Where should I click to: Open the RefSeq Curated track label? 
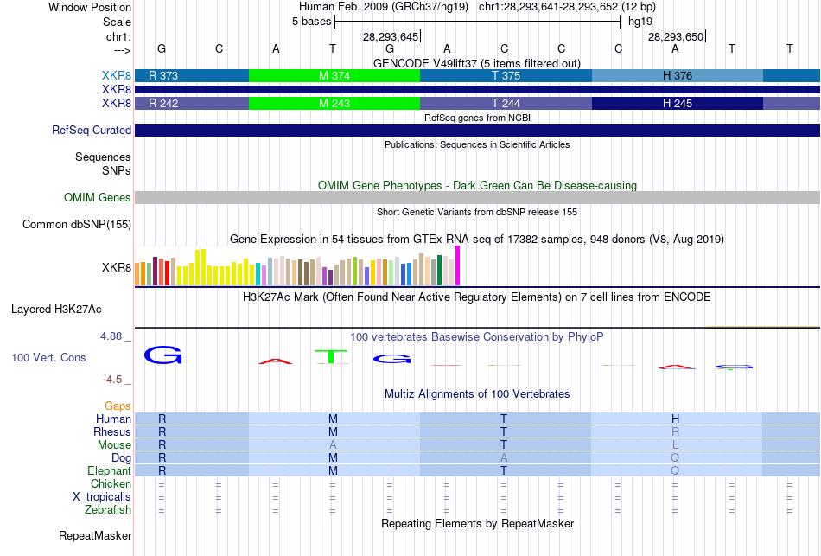tap(91, 130)
